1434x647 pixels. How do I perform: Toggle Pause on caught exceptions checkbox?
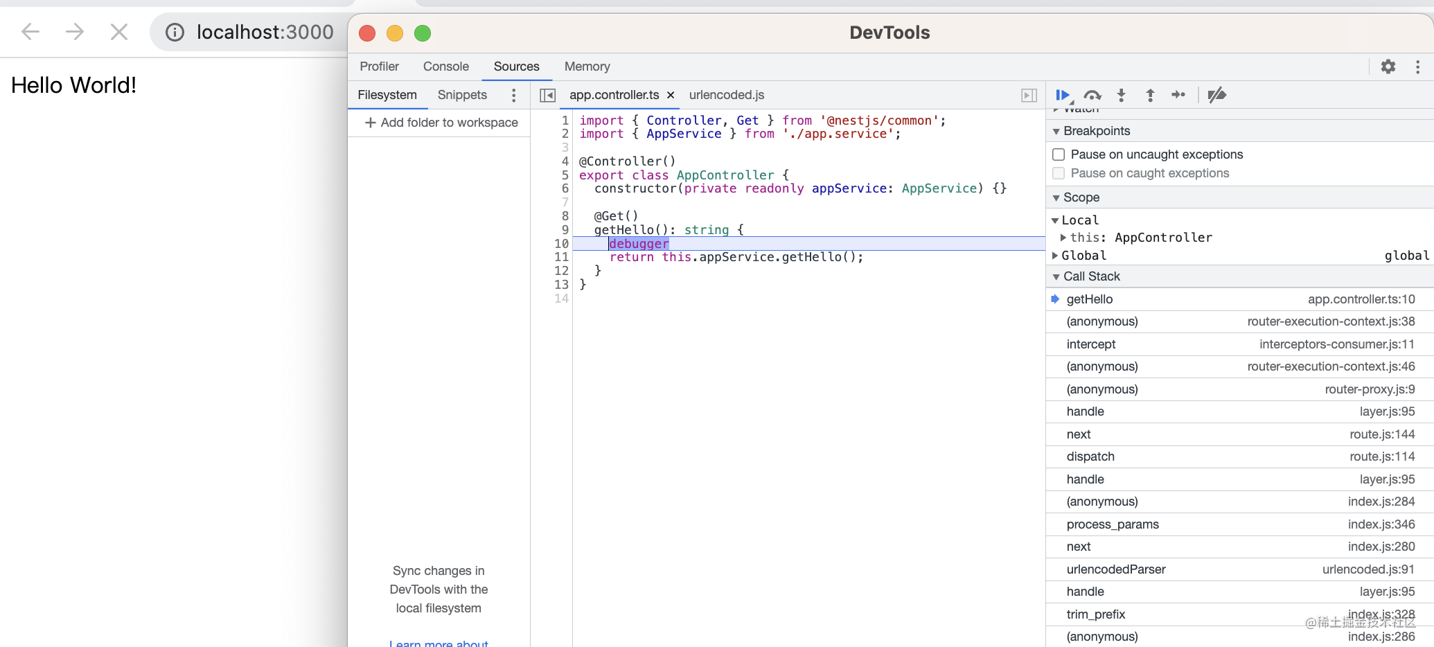coord(1059,173)
